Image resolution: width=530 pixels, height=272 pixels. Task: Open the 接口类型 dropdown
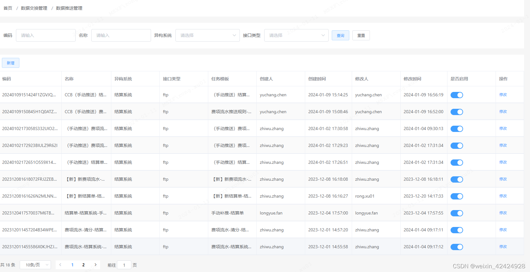(x=296, y=35)
